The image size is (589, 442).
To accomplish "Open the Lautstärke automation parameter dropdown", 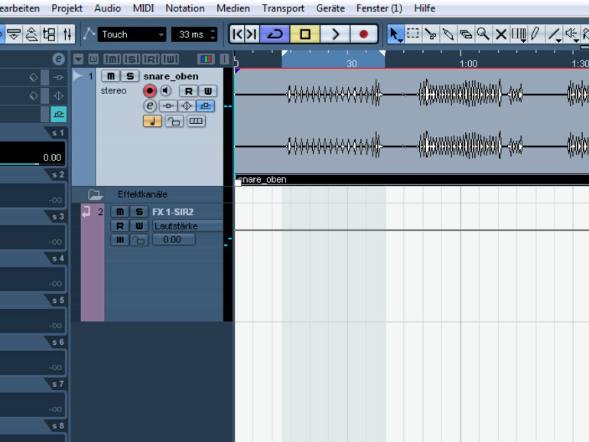I will 187,226.
